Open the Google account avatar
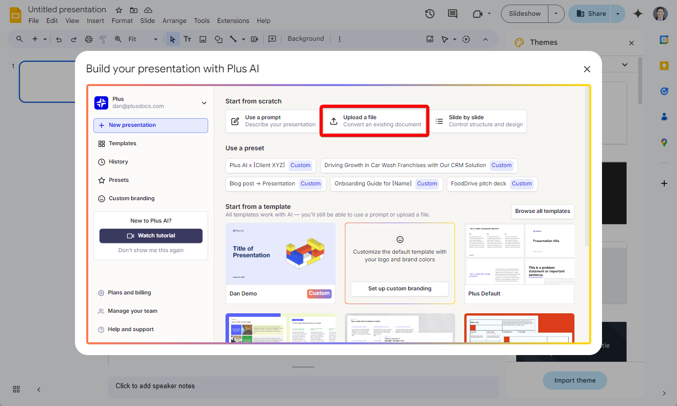This screenshot has height=406, width=677. click(x=660, y=14)
